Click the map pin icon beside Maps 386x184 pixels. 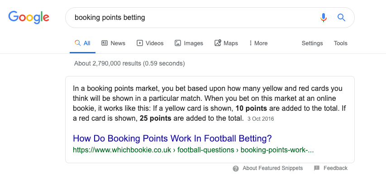218,43
